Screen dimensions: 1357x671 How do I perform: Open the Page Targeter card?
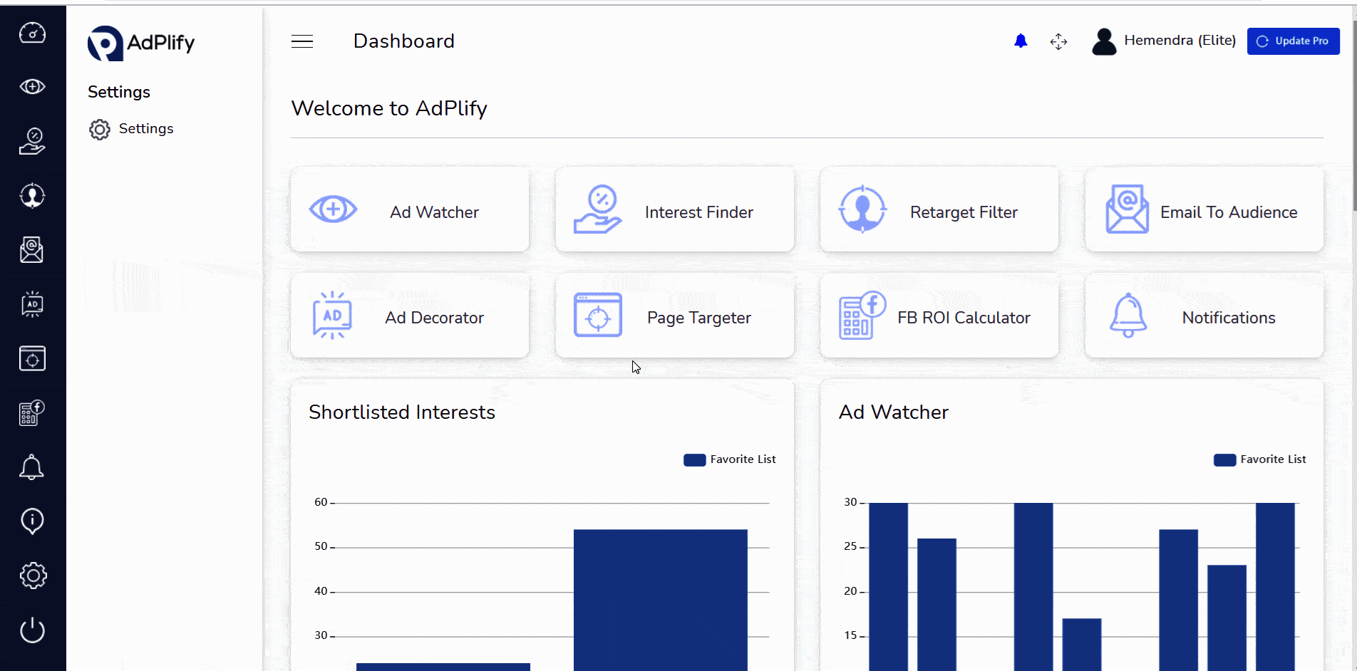click(674, 316)
